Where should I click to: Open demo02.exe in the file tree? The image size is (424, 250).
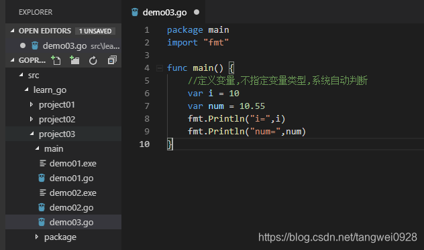click(x=73, y=193)
